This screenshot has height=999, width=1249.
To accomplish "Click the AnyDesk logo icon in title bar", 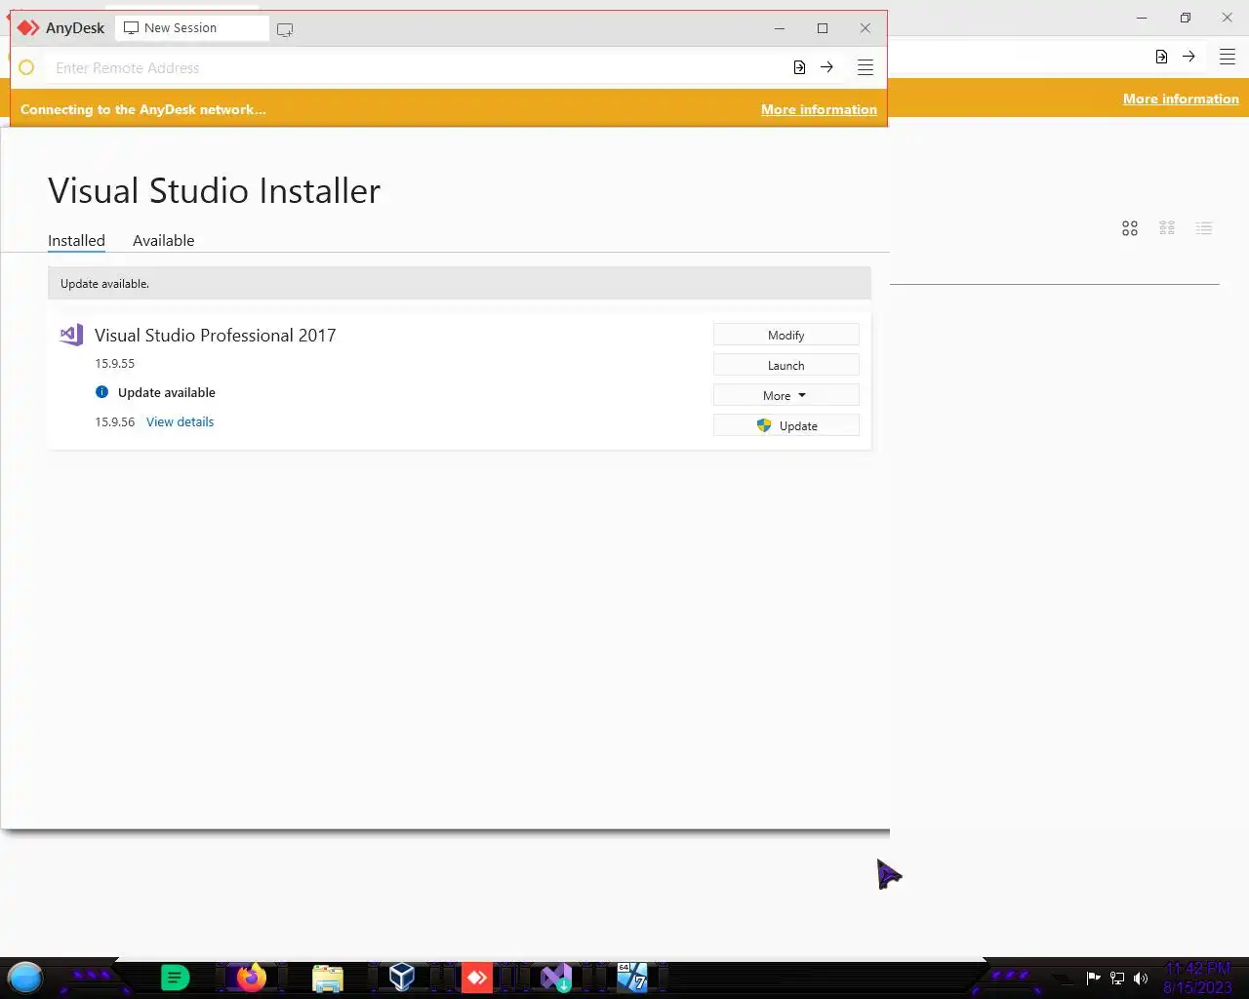I will coord(28,28).
